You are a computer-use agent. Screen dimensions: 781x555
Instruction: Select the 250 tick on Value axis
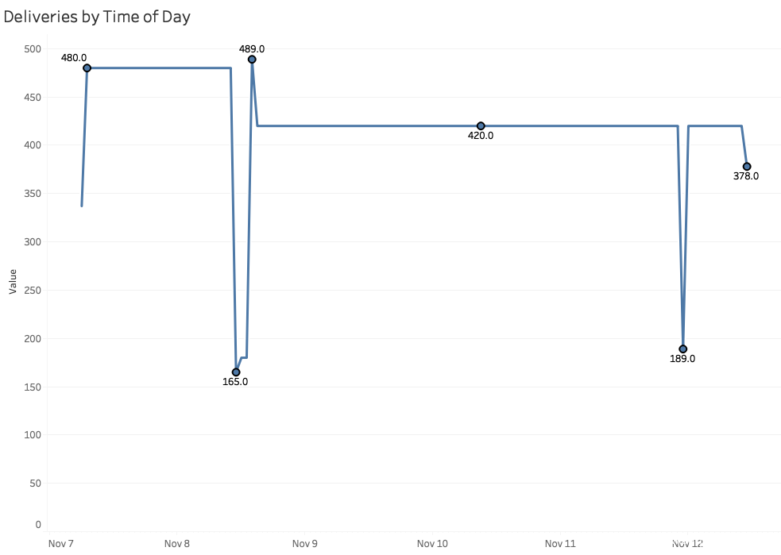(32, 290)
